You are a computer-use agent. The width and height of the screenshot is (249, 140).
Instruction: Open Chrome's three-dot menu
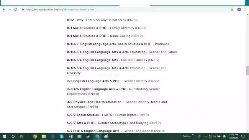(245, 10)
